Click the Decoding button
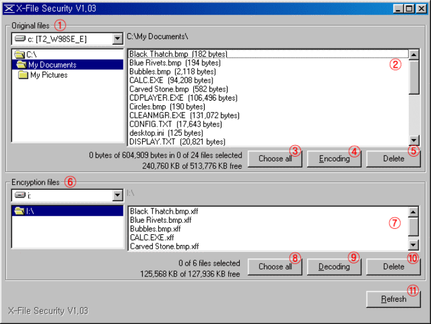Viewport: 431px width, 324px height. [334, 267]
